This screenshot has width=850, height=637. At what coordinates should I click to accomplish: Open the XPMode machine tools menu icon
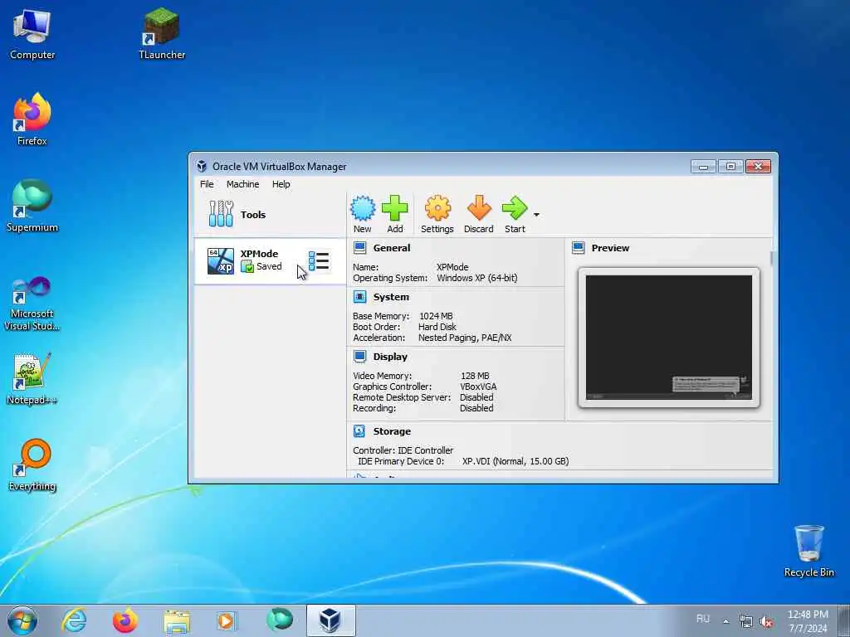pyautogui.click(x=319, y=261)
